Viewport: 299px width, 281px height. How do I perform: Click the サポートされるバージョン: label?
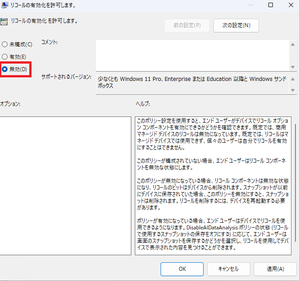coord(67,77)
